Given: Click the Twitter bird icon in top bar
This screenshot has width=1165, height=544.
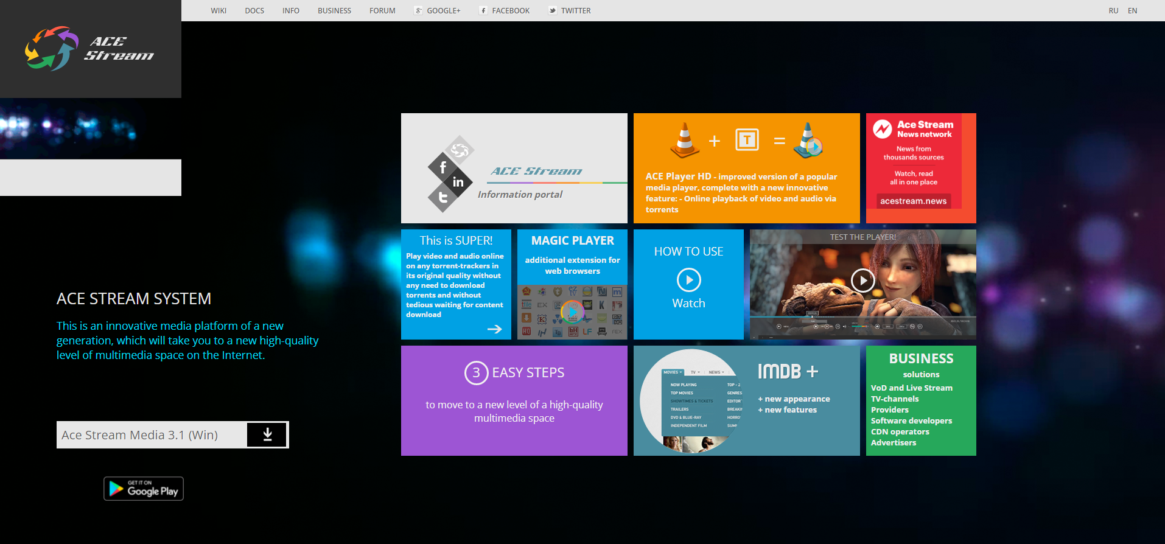Looking at the screenshot, I should point(552,10).
